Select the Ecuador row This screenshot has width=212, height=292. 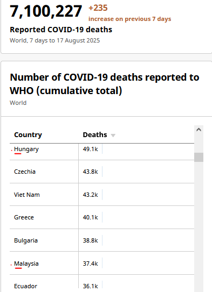[102, 283]
